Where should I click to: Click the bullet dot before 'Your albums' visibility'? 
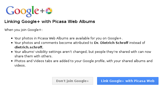coord(12,52)
